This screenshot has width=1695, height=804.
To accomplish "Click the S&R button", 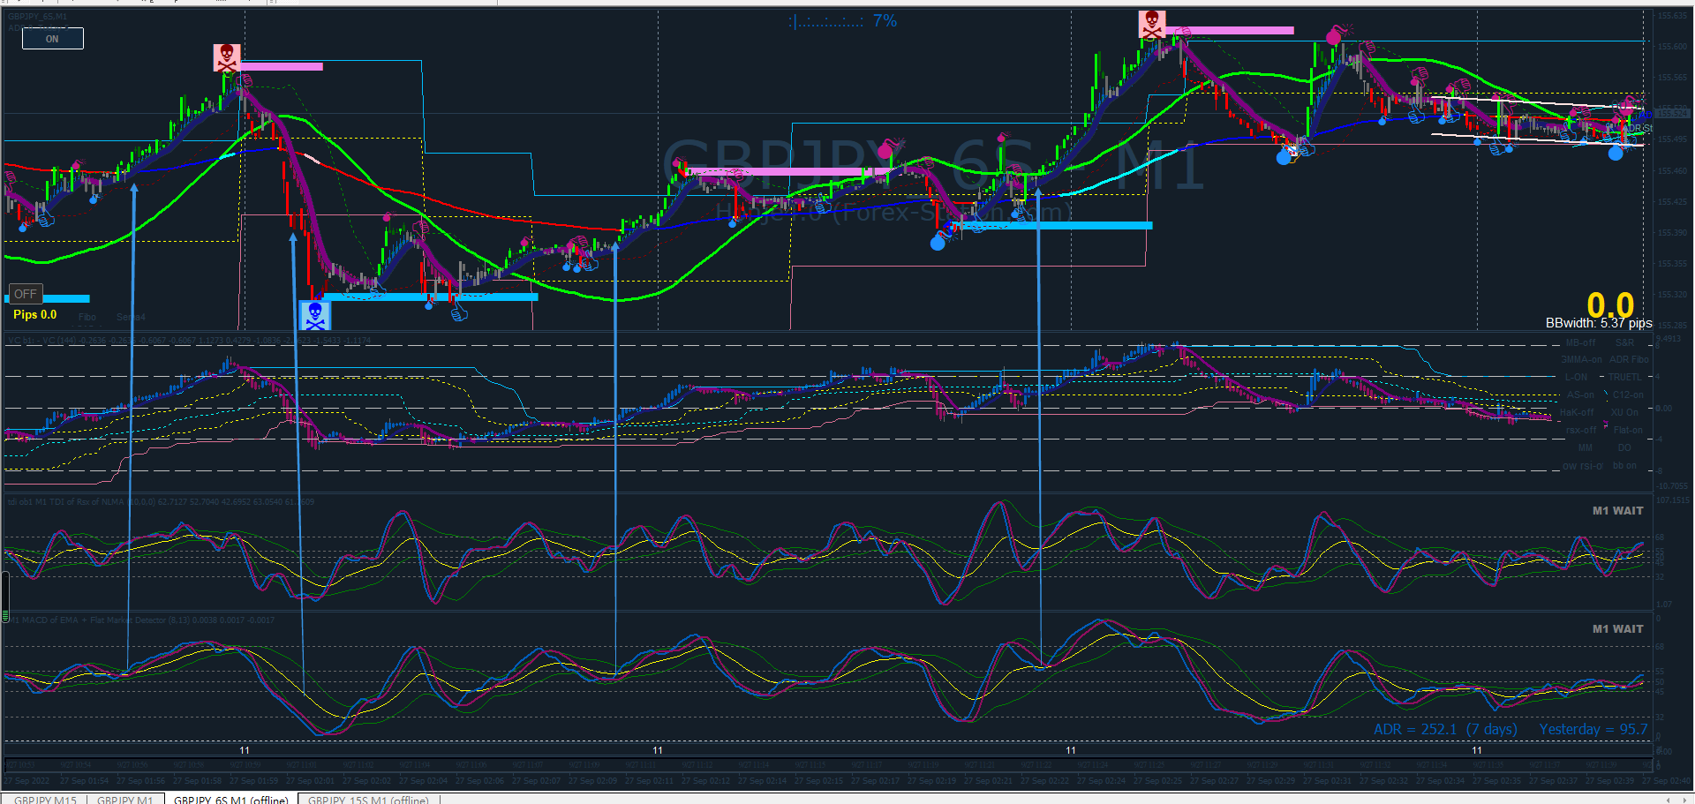I will click(x=1624, y=342).
